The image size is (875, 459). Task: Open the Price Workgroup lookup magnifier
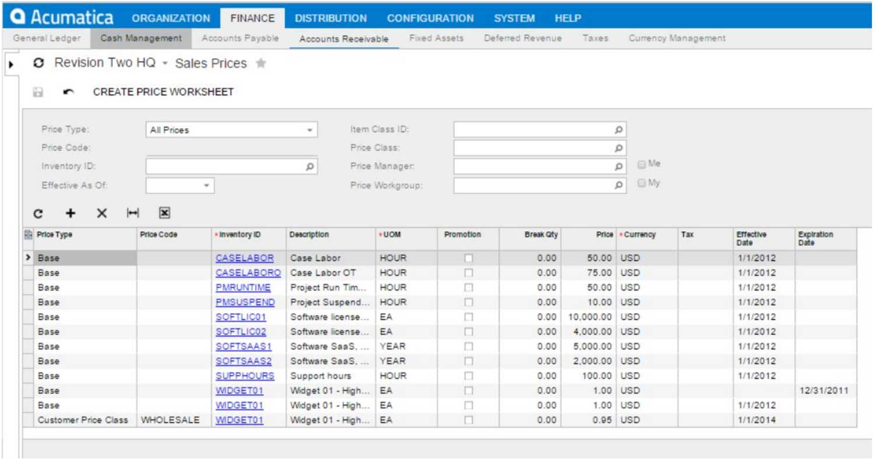tap(619, 185)
